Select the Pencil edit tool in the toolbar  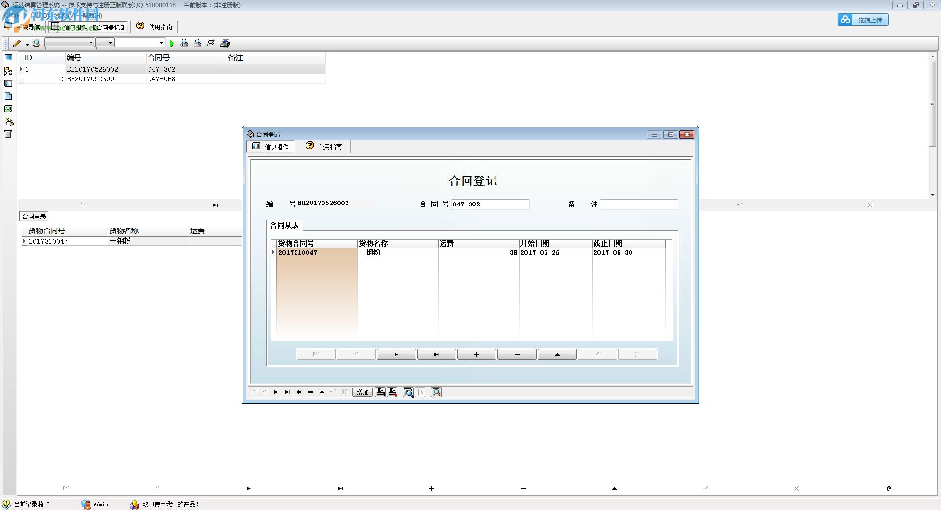[x=16, y=43]
